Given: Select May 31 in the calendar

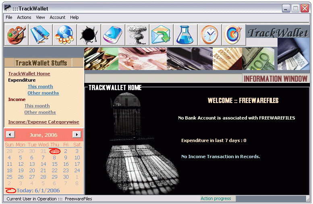Looking at the screenshot, I should click(44, 151).
